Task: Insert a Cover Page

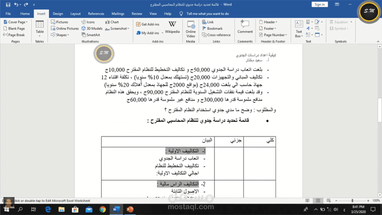Action: pos(16,22)
